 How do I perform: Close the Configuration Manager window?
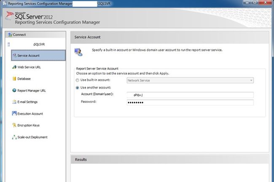[265, 3]
